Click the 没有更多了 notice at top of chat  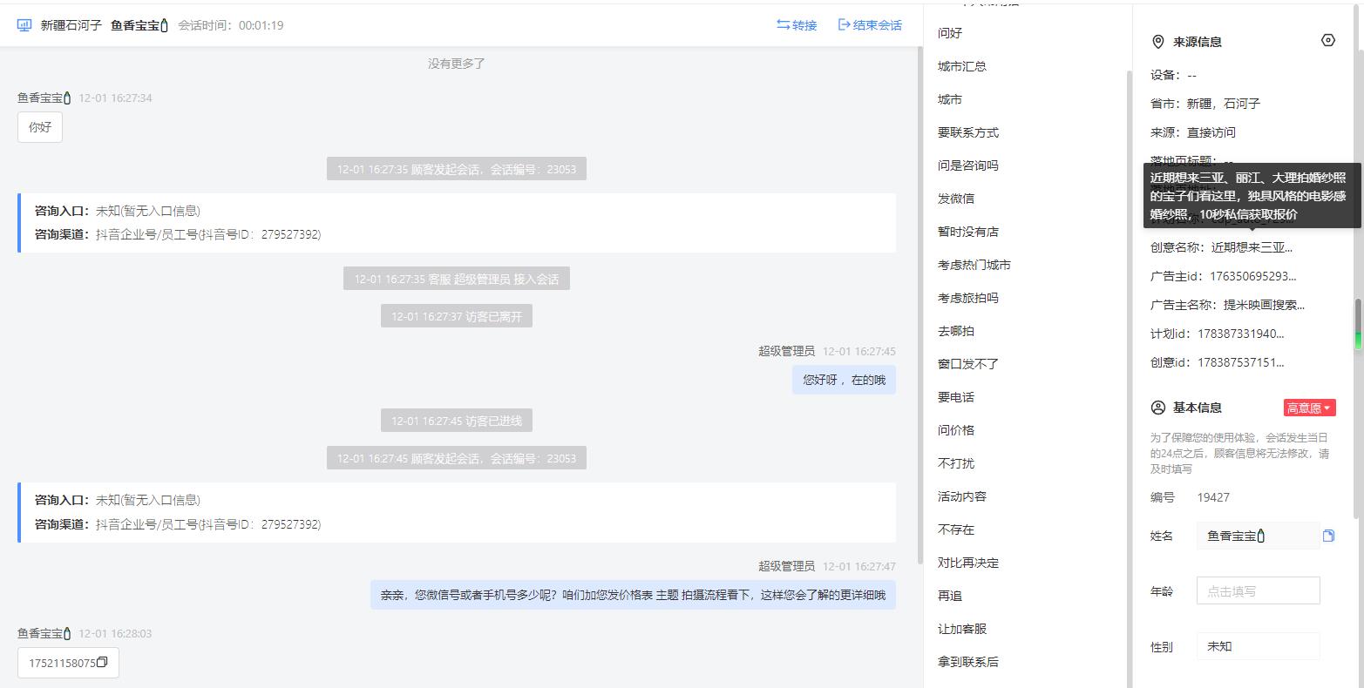(x=456, y=64)
